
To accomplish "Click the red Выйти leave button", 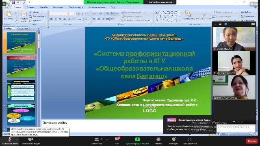I will point(251,141).
